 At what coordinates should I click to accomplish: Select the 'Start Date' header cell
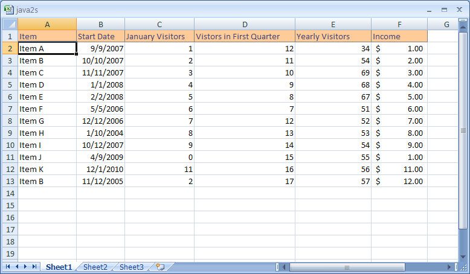click(x=101, y=36)
